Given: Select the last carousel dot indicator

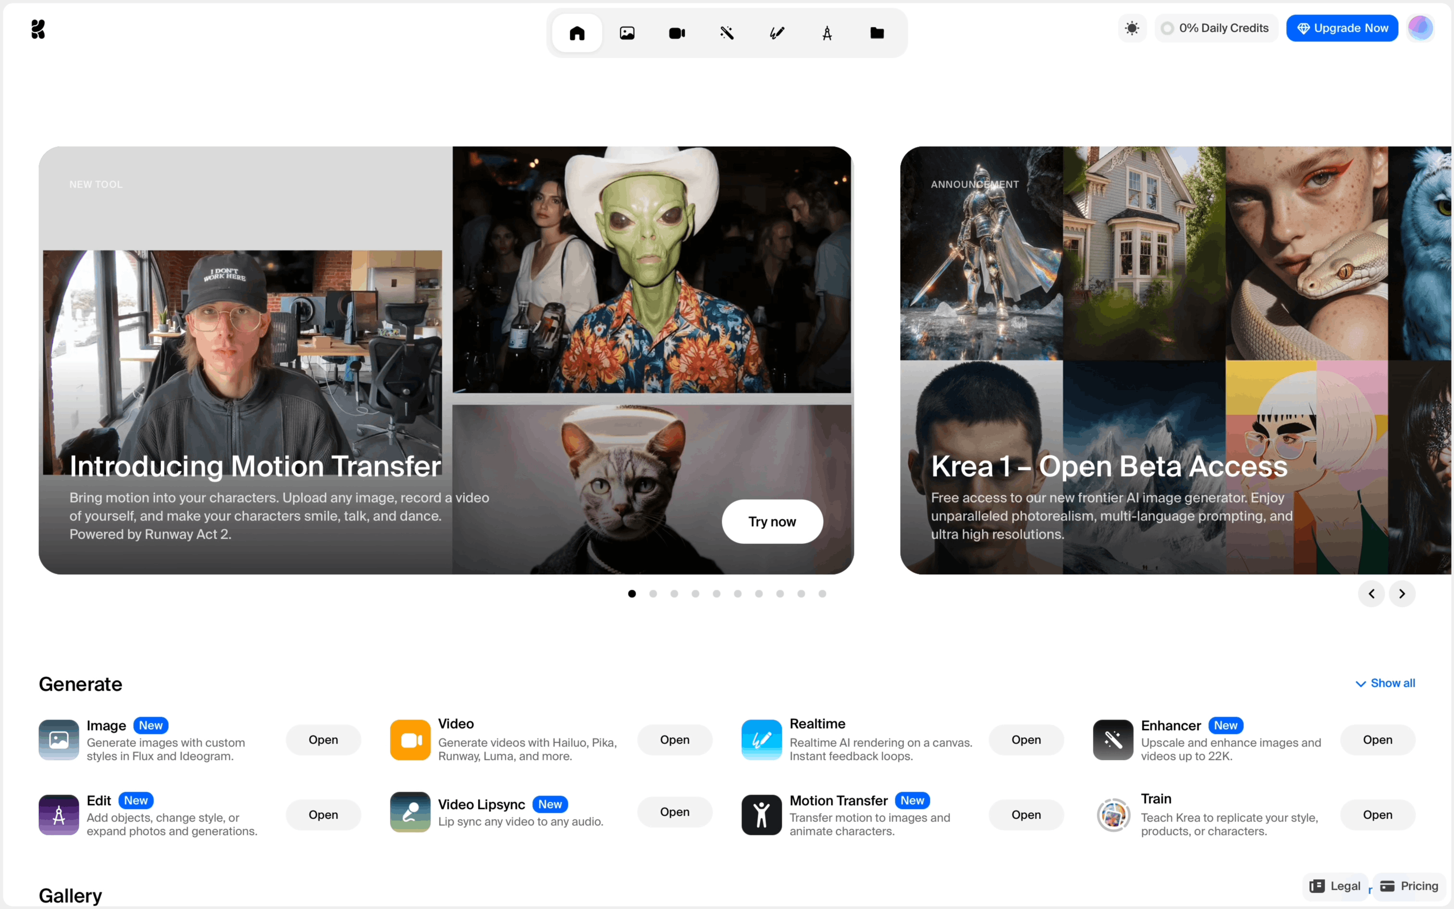Looking at the screenshot, I should coord(822,593).
